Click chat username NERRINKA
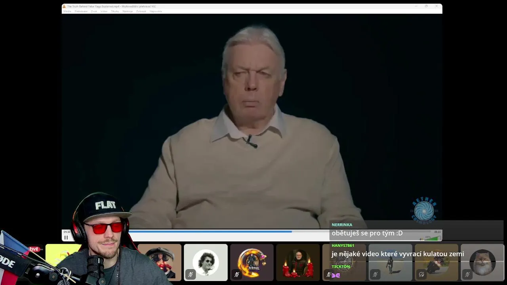This screenshot has width=507, height=285. (x=342, y=225)
